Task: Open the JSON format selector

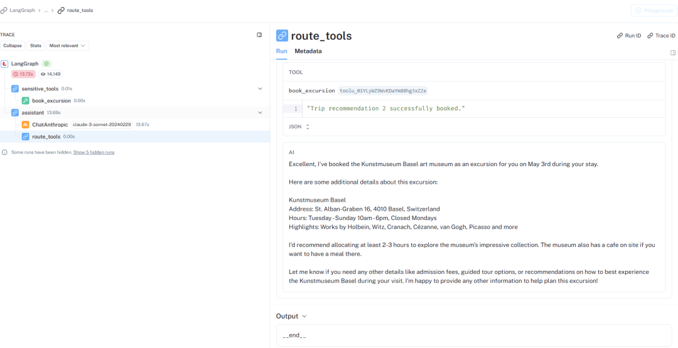Action: tap(299, 127)
